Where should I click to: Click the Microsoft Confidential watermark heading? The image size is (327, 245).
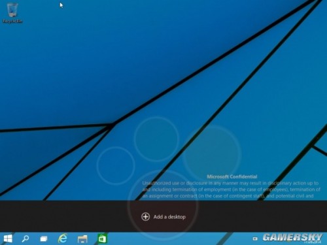click(x=232, y=176)
